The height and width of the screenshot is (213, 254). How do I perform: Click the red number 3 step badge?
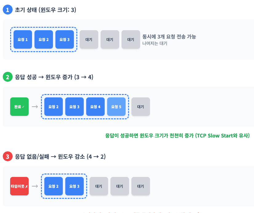point(7,157)
